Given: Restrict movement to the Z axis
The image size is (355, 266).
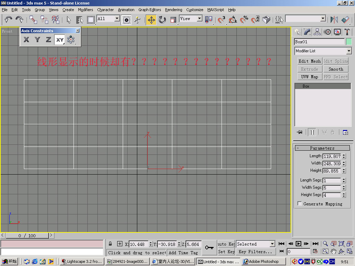Looking at the screenshot, I should 49,40.
